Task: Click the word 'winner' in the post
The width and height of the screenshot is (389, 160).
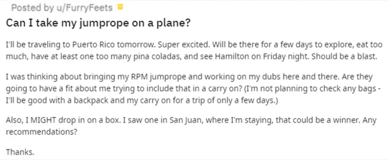Action: [x=346, y=121]
